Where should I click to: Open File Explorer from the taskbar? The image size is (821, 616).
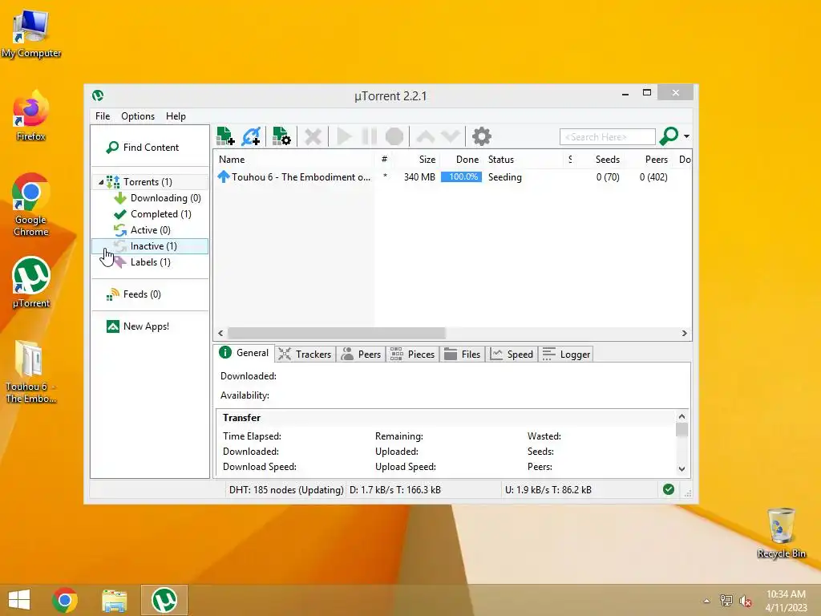click(x=114, y=600)
